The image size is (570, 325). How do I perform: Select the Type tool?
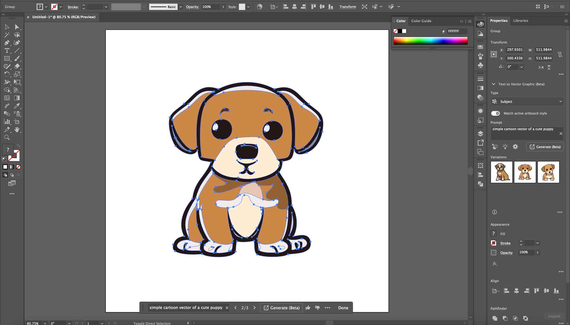point(7,51)
